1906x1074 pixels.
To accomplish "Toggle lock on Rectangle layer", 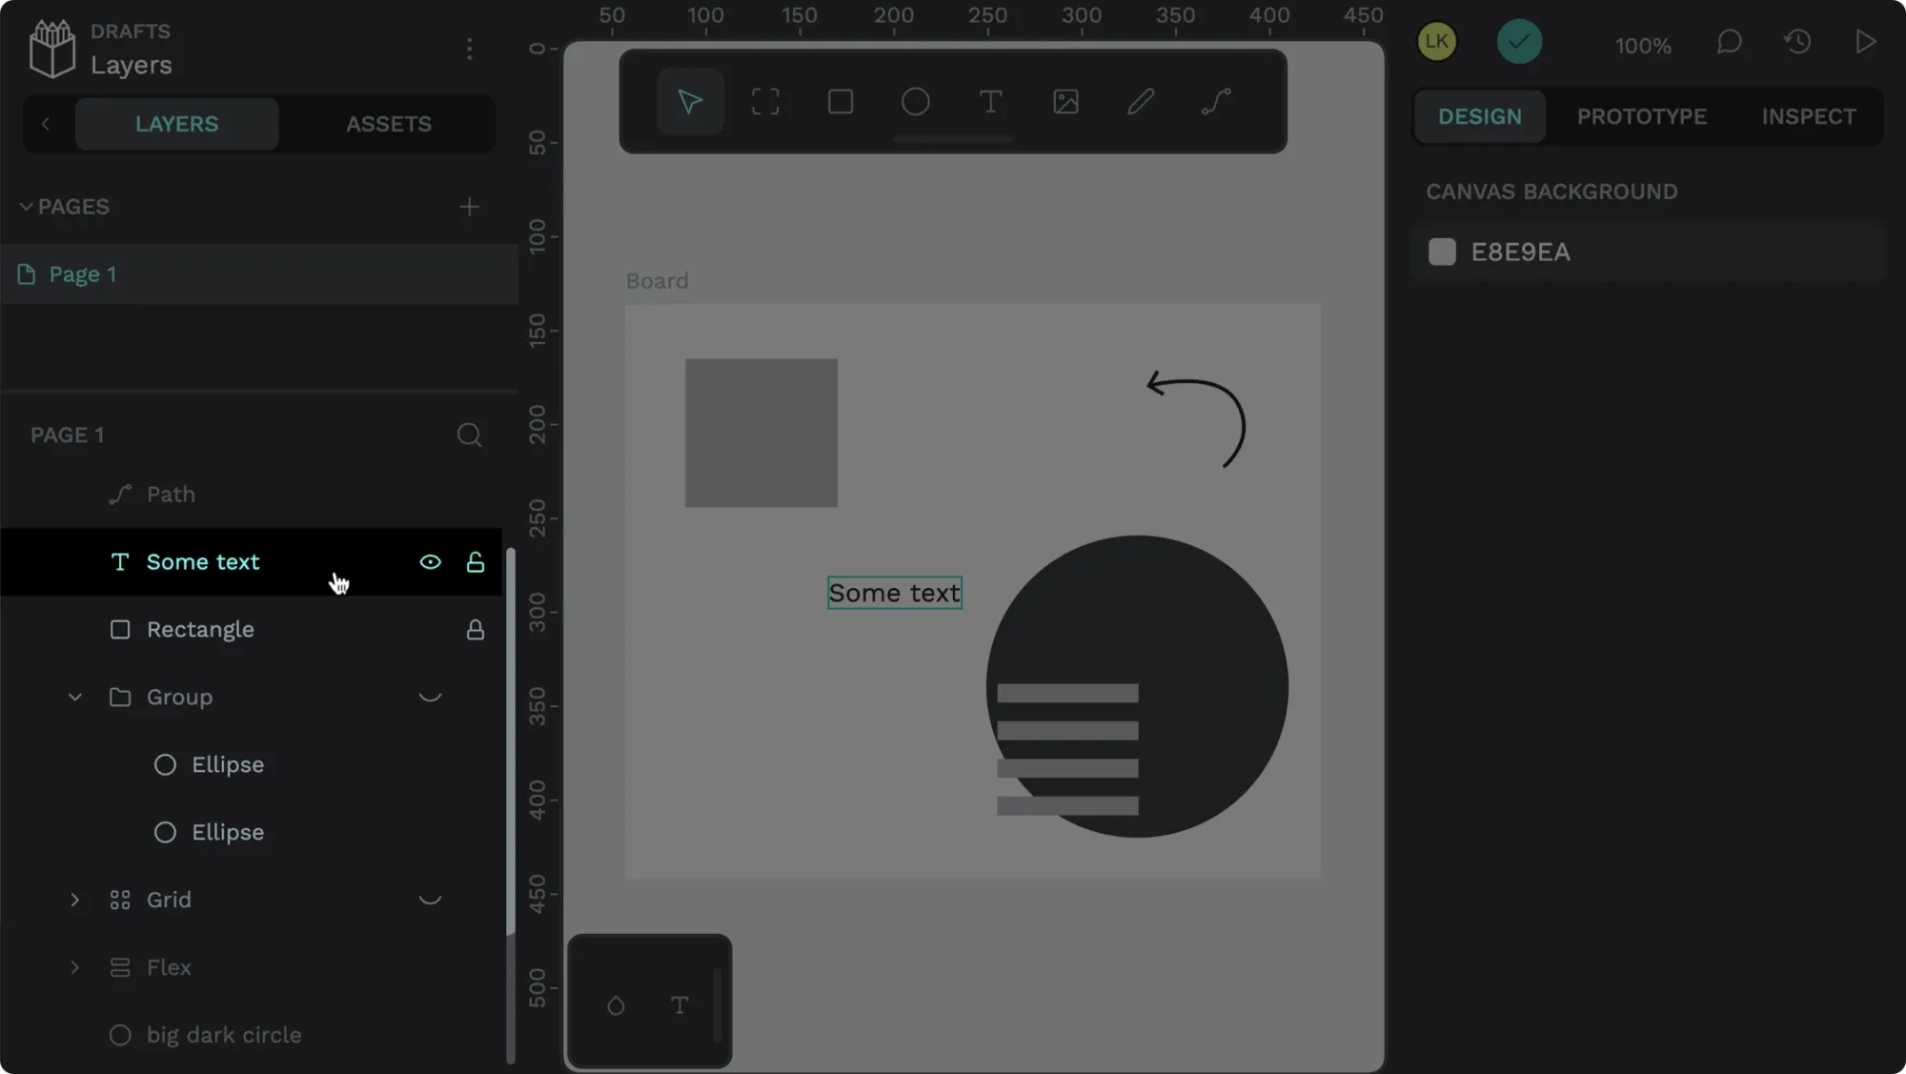I will (476, 629).
